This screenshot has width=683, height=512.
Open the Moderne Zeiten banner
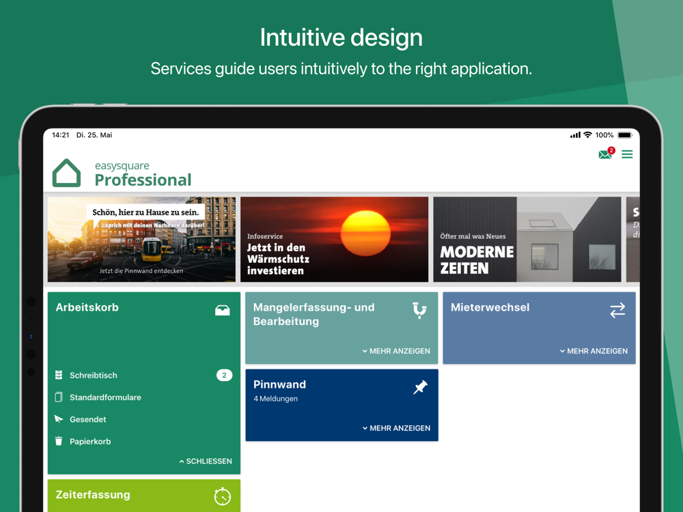[527, 239]
